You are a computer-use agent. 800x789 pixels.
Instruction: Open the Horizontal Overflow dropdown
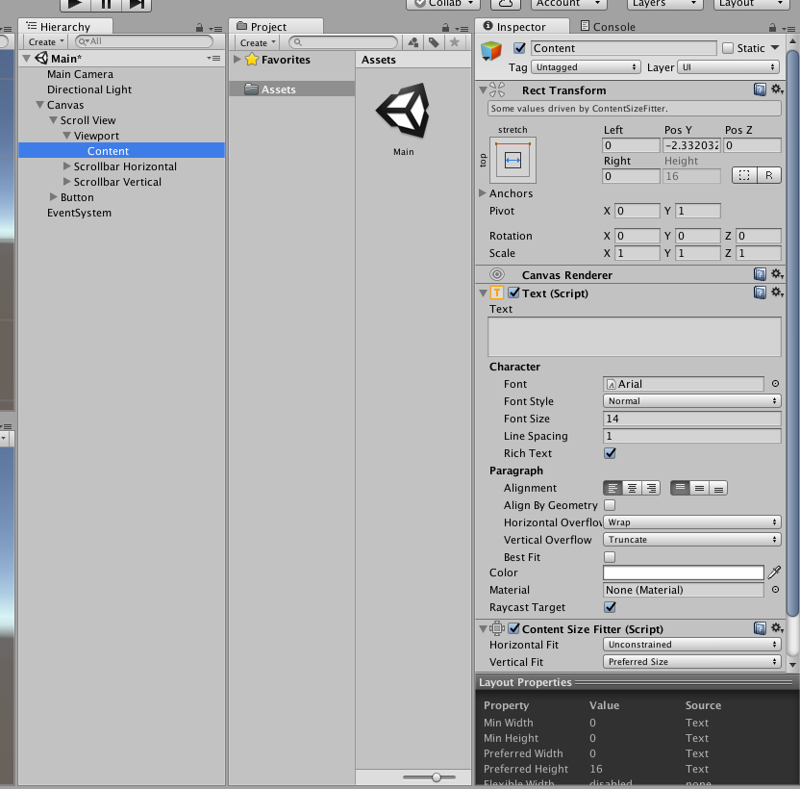[692, 522]
